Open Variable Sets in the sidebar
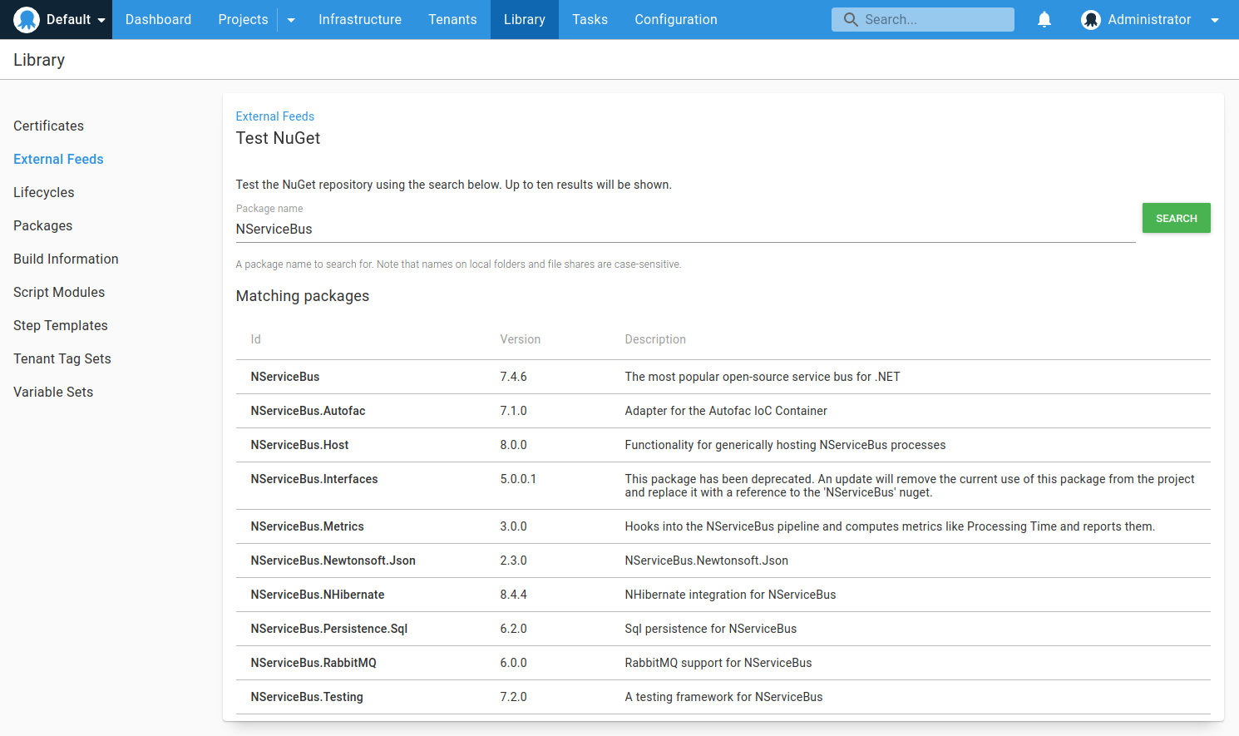 tap(52, 392)
